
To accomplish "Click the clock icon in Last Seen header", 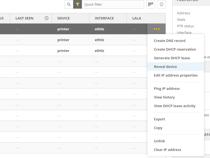I will [x=47, y=18].
